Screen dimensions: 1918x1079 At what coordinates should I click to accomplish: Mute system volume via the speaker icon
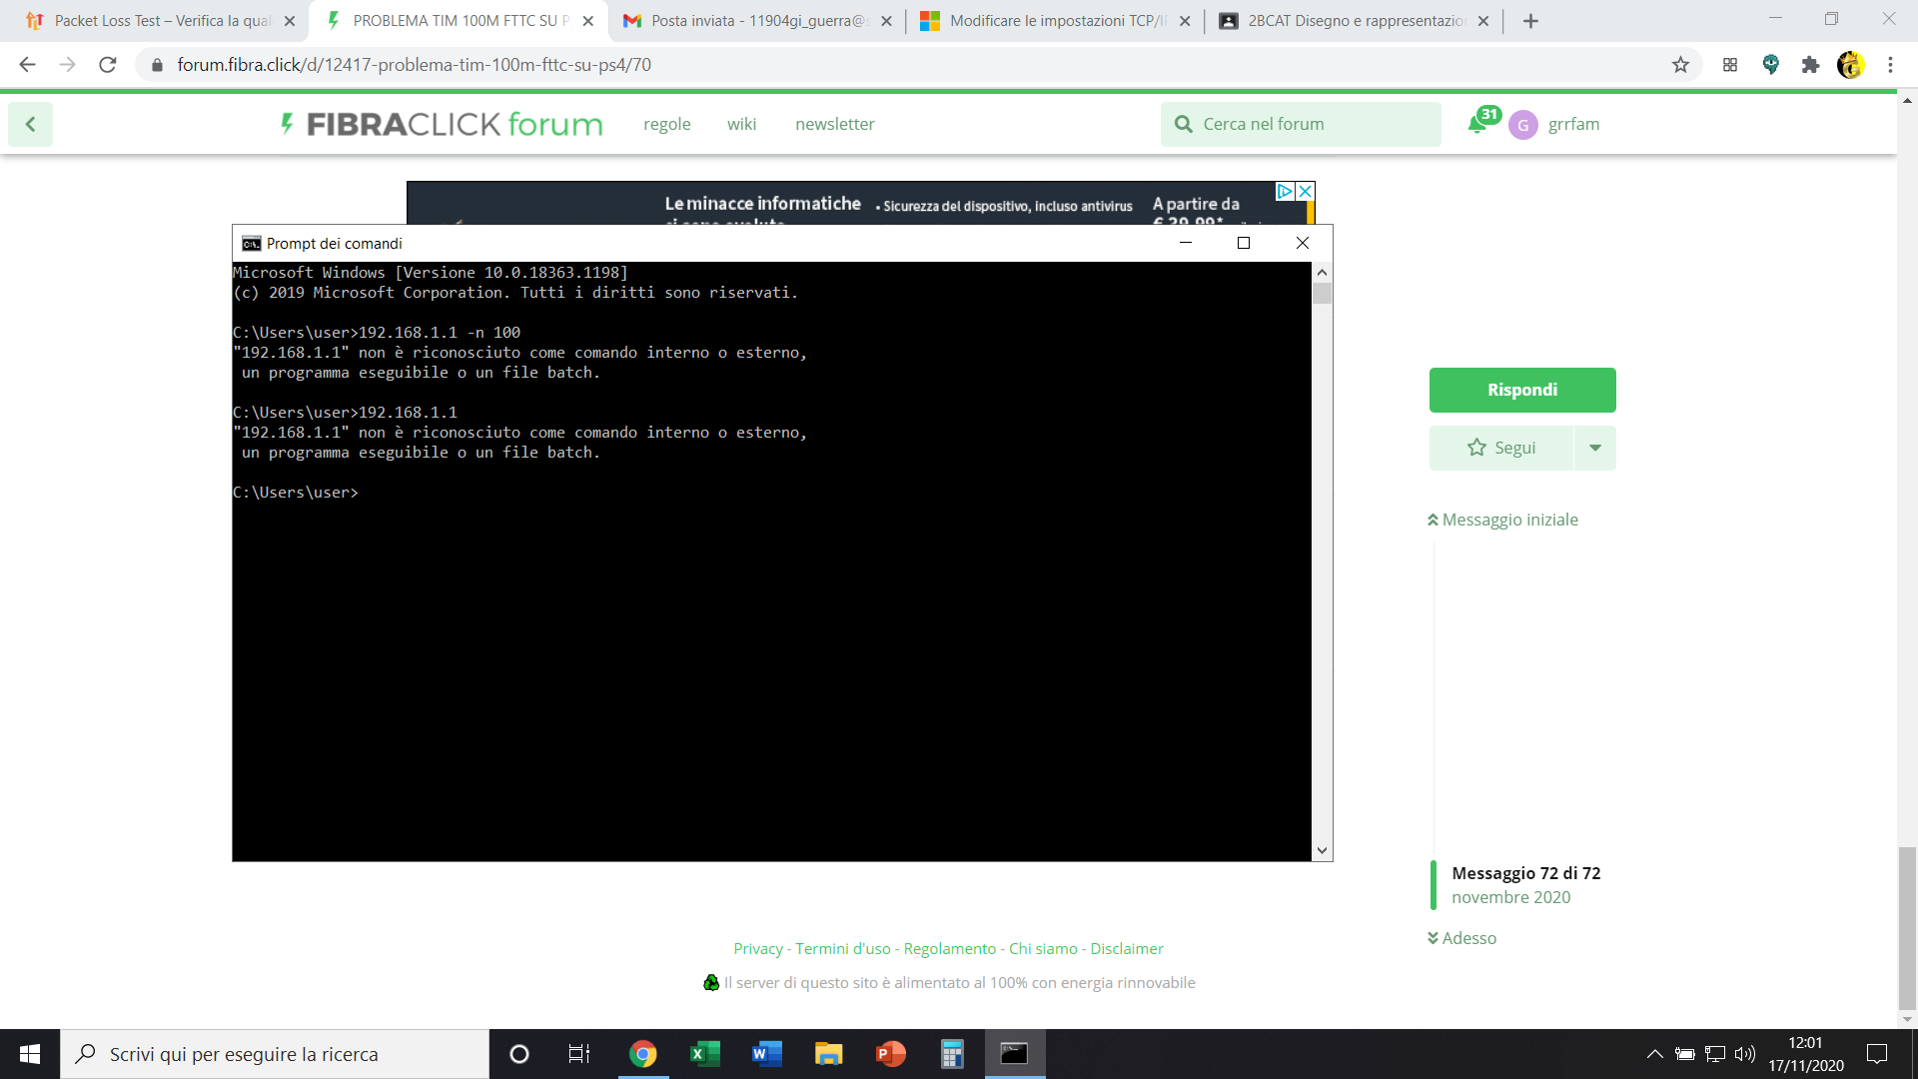[1746, 1054]
